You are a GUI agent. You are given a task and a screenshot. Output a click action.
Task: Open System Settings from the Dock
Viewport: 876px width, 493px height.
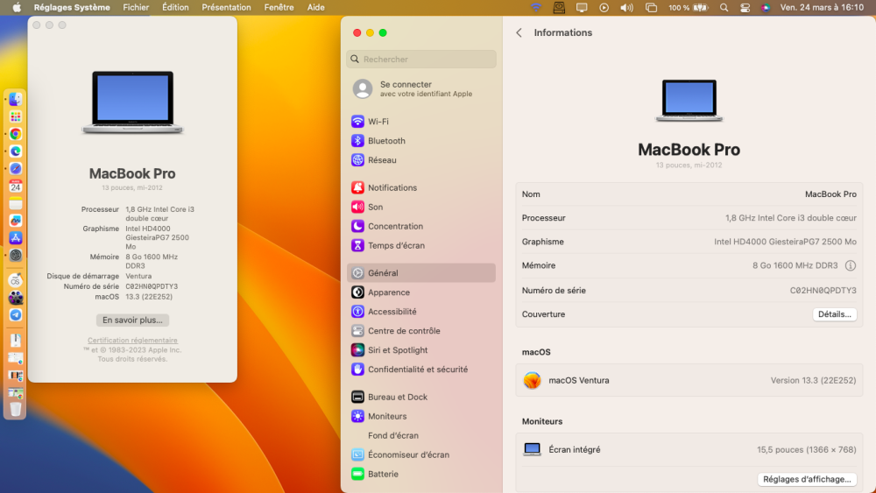pos(16,255)
